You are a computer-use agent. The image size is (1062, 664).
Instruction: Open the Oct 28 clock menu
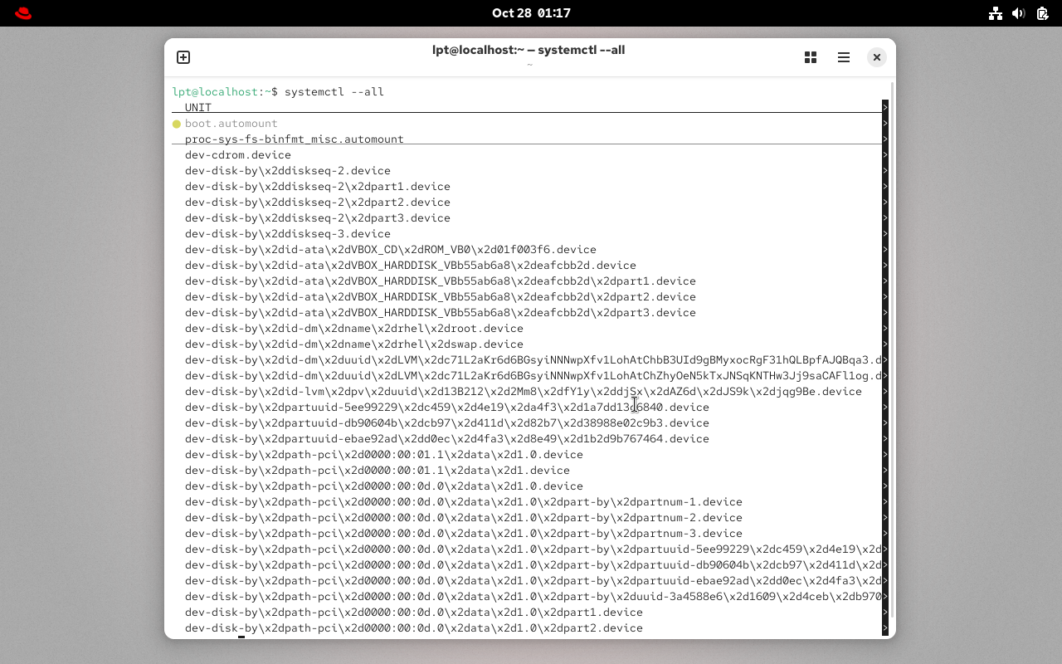pyautogui.click(x=531, y=12)
